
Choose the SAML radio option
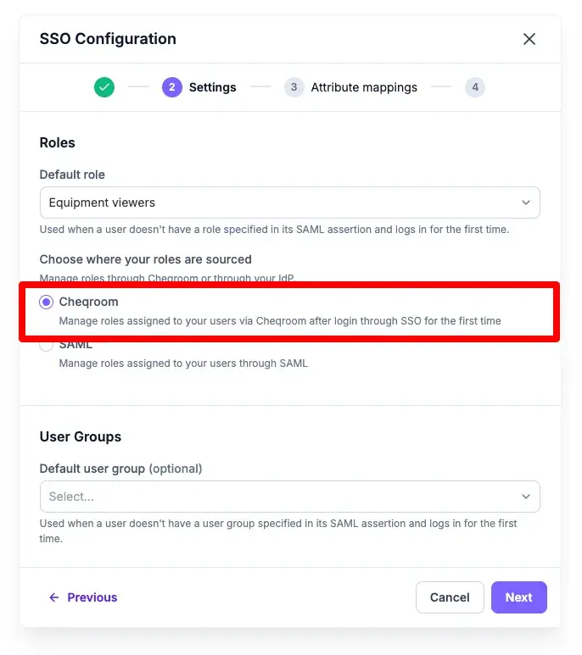[x=47, y=346]
